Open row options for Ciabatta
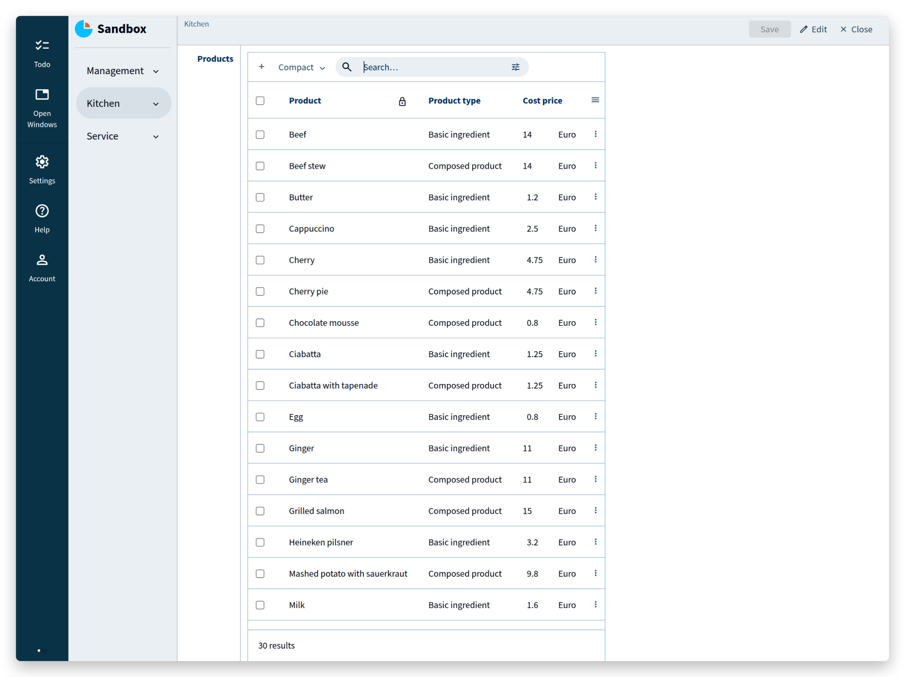The height and width of the screenshot is (677, 905). tap(596, 353)
